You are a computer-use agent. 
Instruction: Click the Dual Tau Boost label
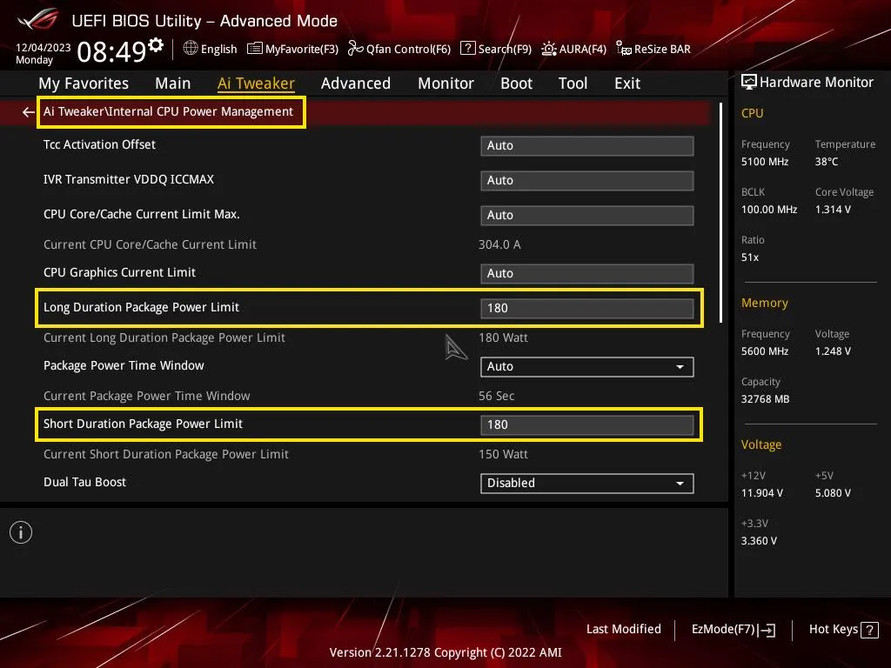pyautogui.click(x=84, y=482)
